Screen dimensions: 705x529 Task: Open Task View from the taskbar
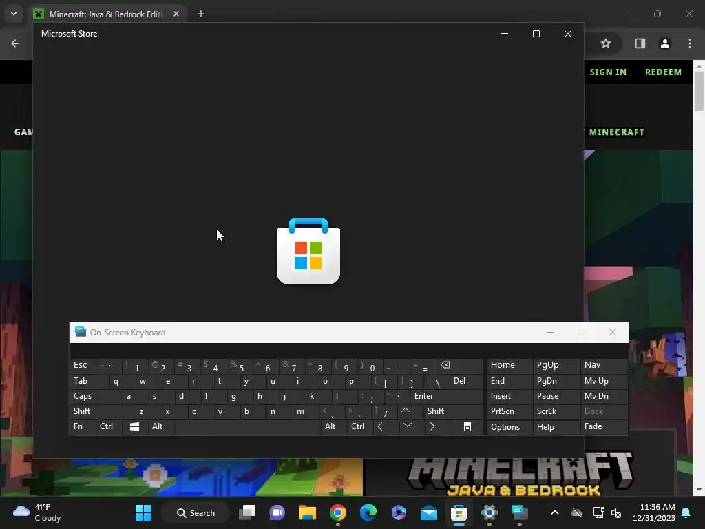pyautogui.click(x=247, y=512)
